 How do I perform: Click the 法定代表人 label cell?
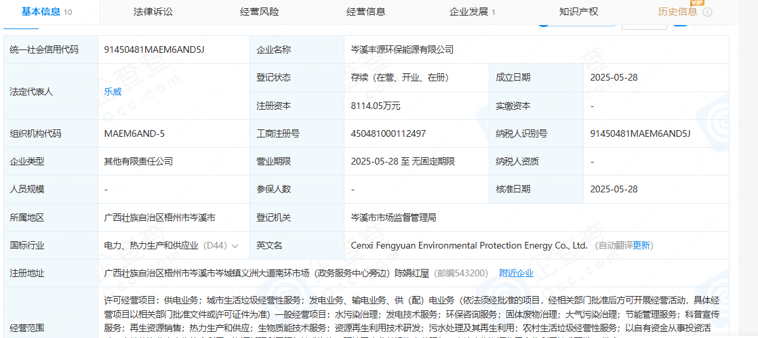(x=51, y=91)
